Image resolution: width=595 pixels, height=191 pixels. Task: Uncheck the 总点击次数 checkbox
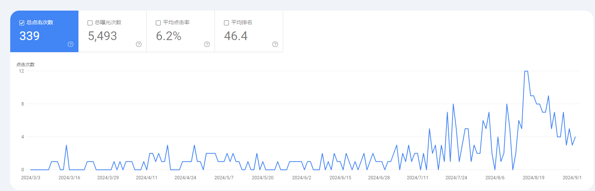pyautogui.click(x=22, y=23)
